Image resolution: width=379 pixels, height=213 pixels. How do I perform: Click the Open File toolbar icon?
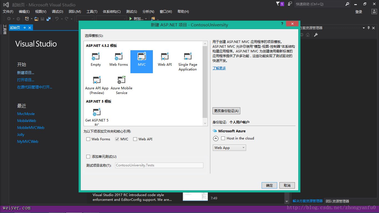pos(36,19)
